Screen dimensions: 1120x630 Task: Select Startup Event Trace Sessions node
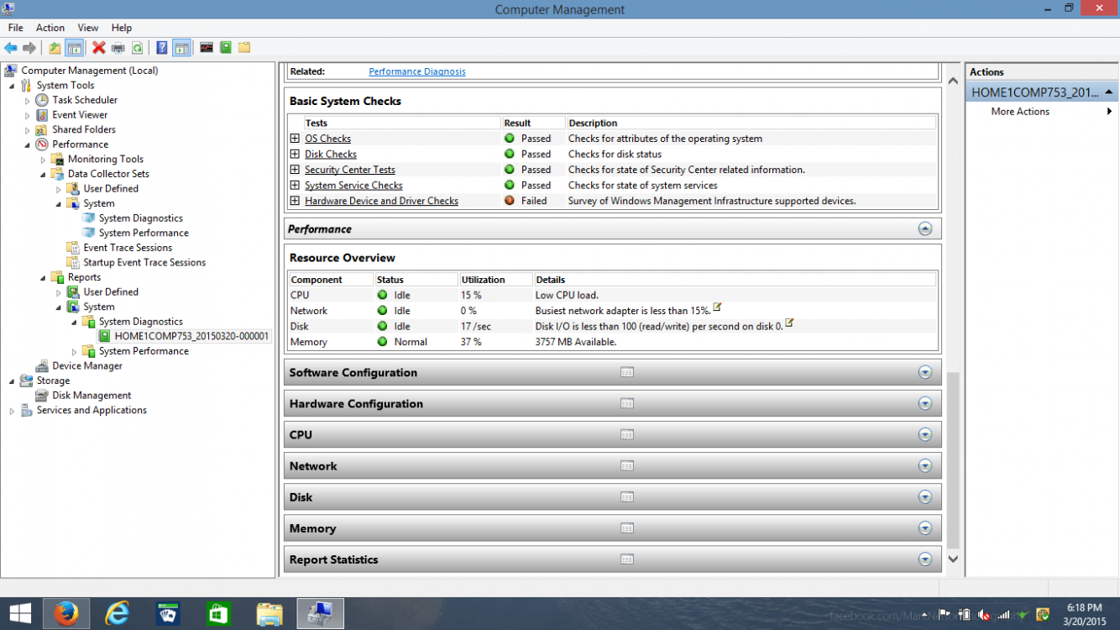[x=144, y=263]
